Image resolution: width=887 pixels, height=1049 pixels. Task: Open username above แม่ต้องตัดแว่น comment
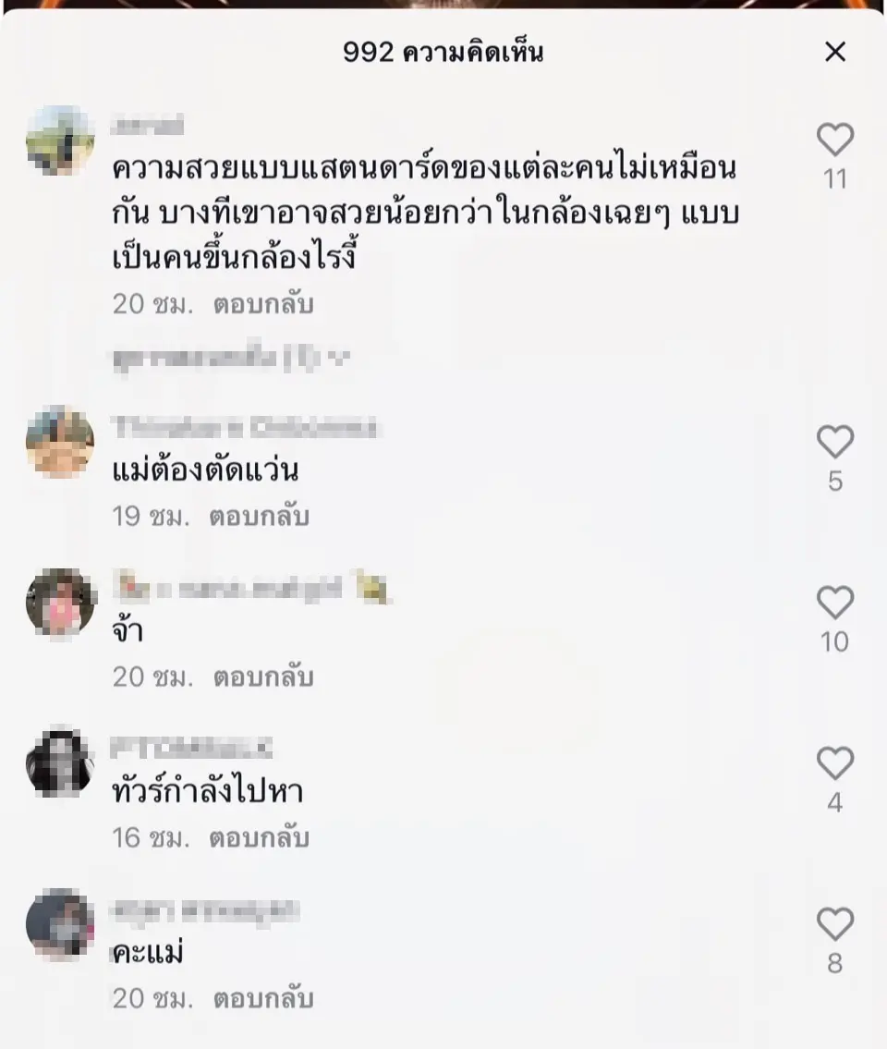245,427
